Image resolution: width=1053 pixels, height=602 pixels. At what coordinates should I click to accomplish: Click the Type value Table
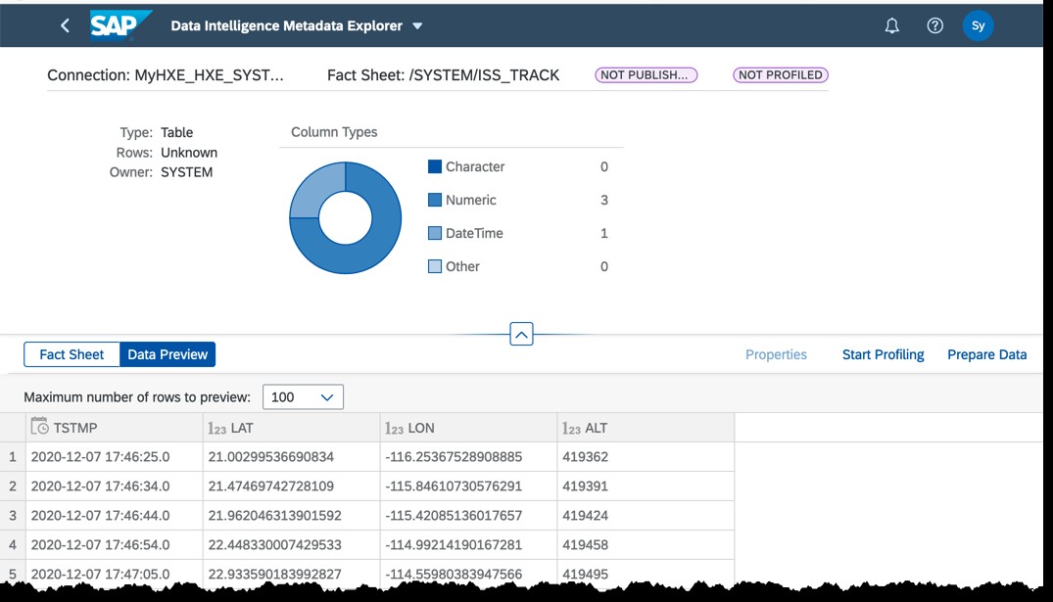(x=176, y=132)
